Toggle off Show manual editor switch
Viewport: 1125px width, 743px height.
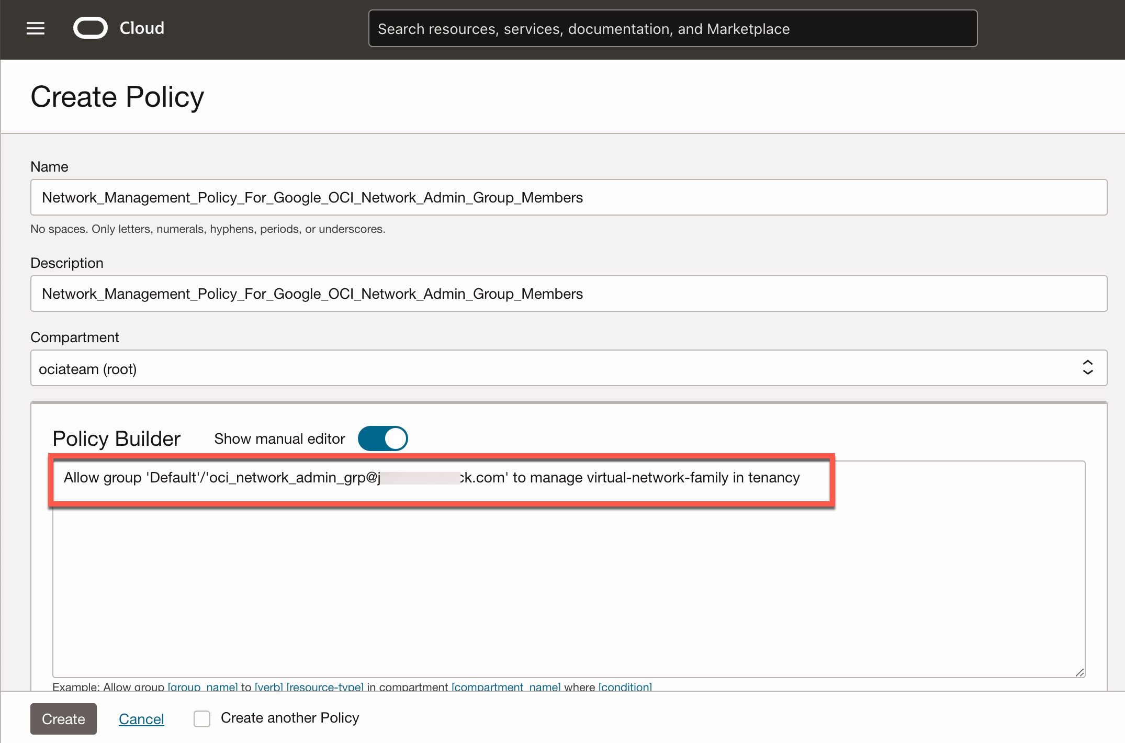click(383, 438)
